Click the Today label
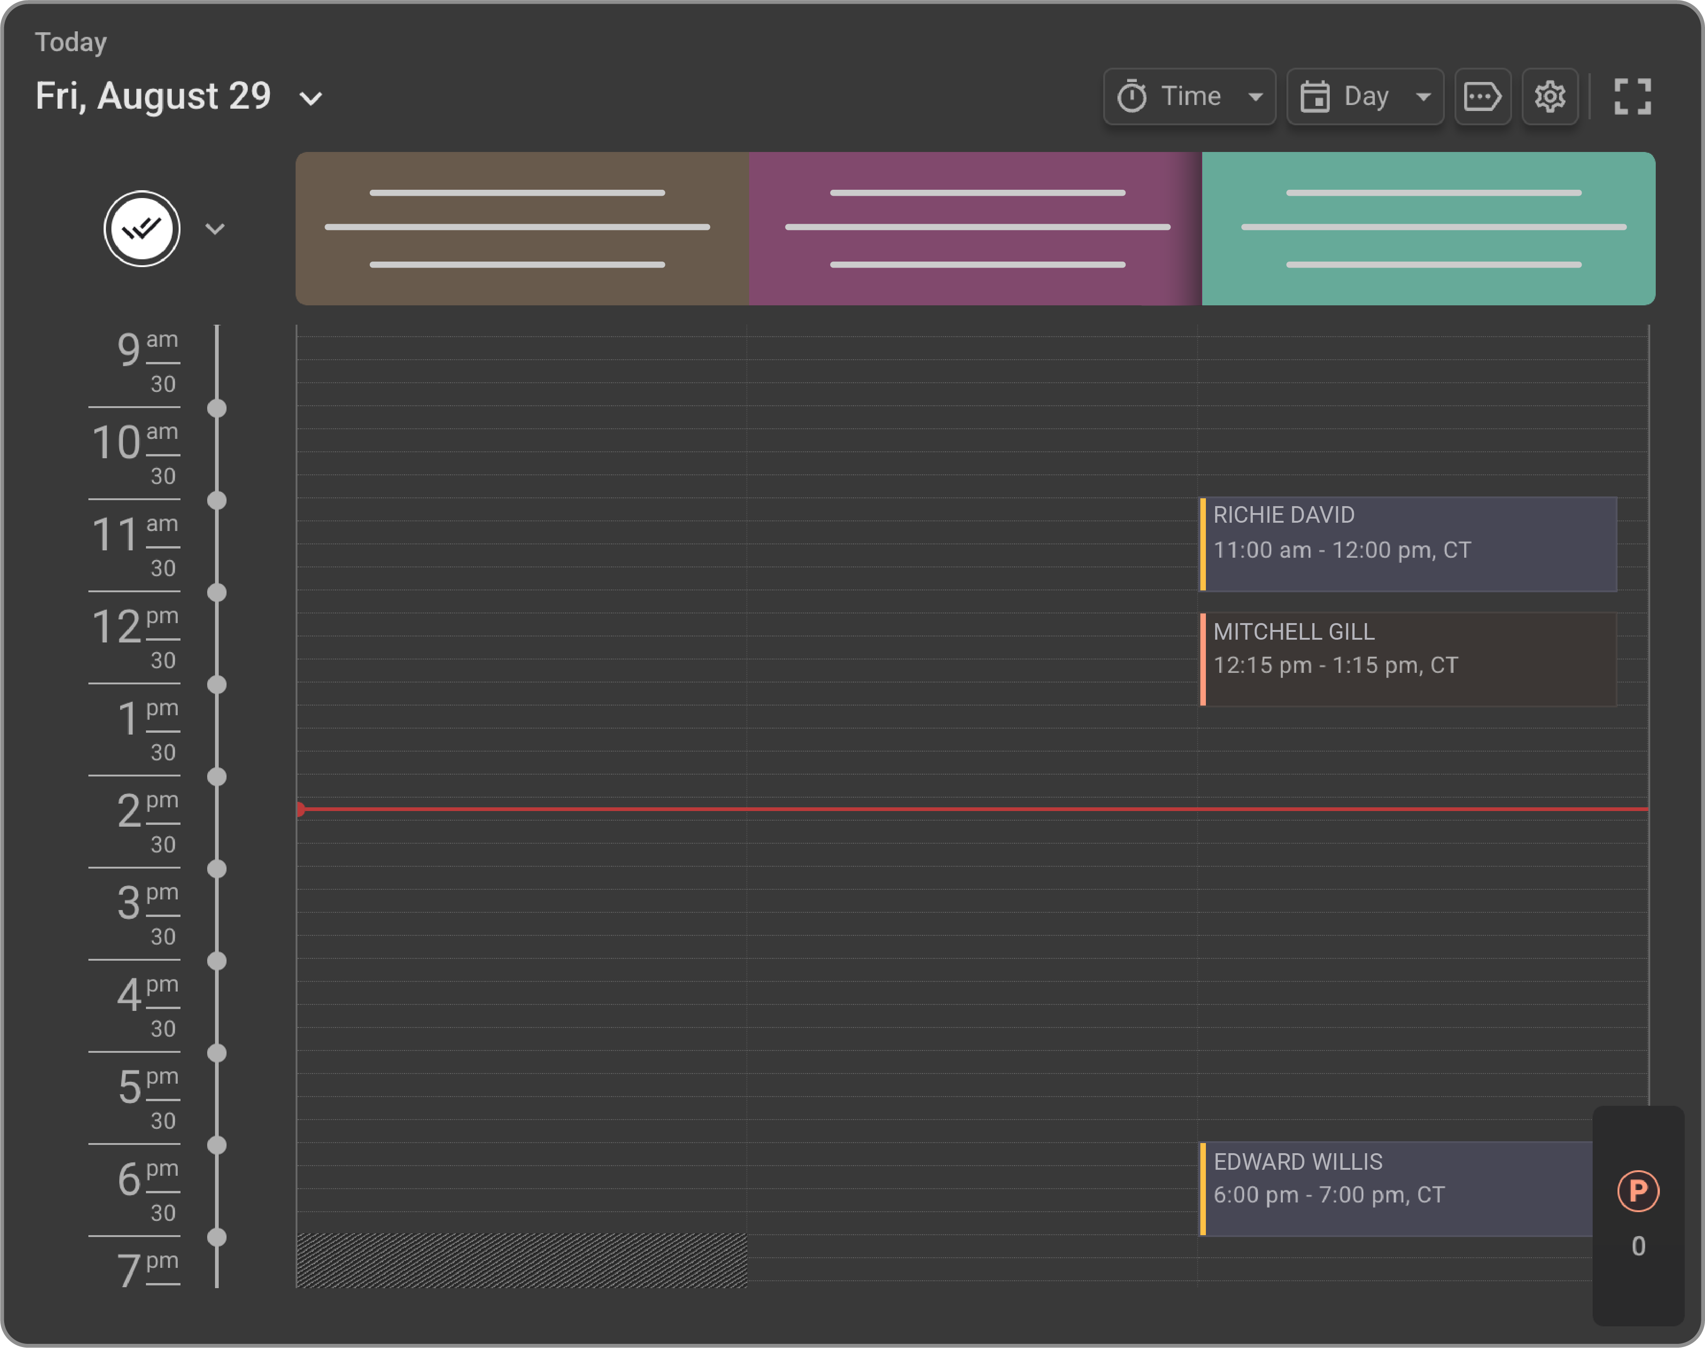The height and width of the screenshot is (1348, 1705). pyautogui.click(x=71, y=42)
